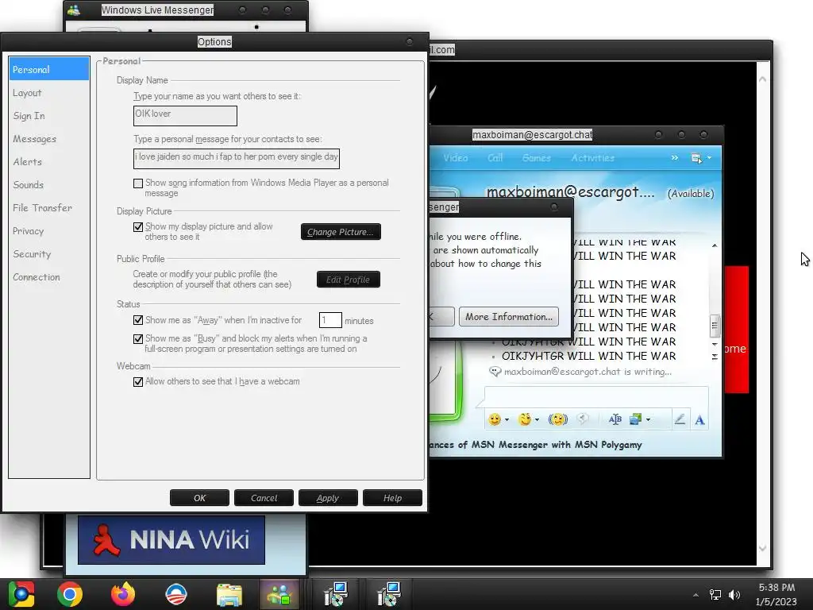Open Video menu in chat window

(455, 158)
